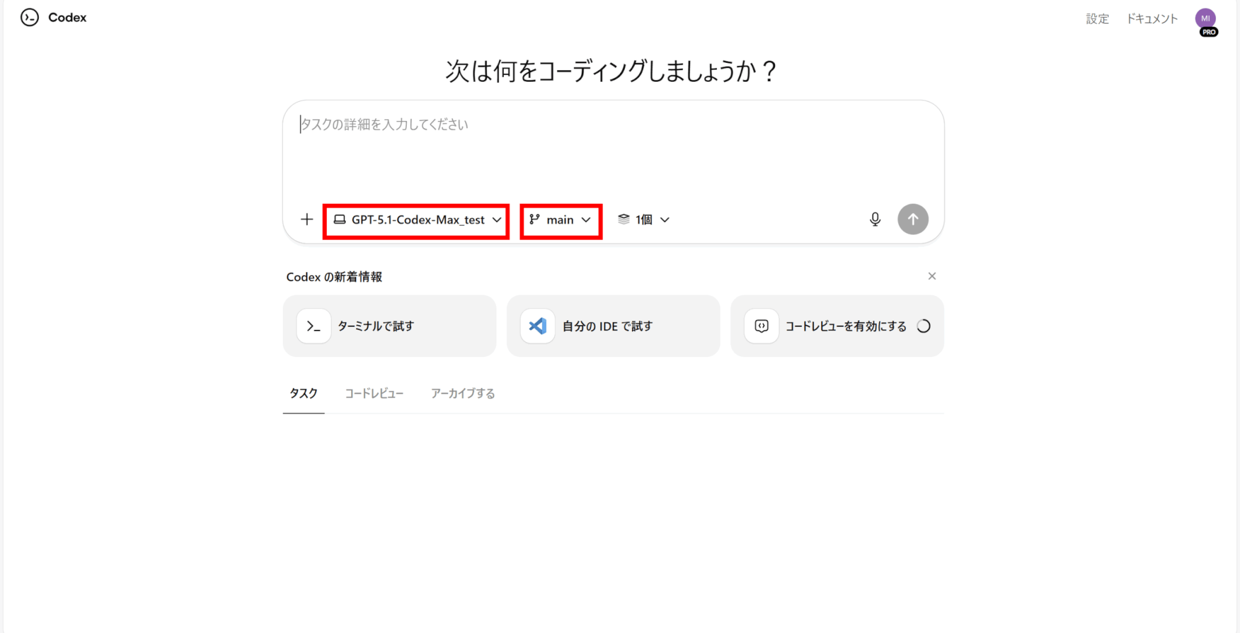The height and width of the screenshot is (633, 1240).
Task: Open the 設定 settings link
Action: [1097, 19]
